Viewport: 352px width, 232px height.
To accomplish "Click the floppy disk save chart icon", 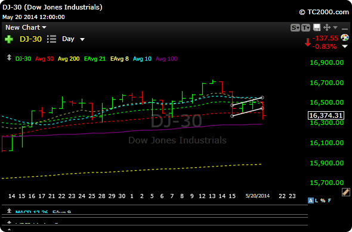I will pyautogui.click(x=317, y=28).
